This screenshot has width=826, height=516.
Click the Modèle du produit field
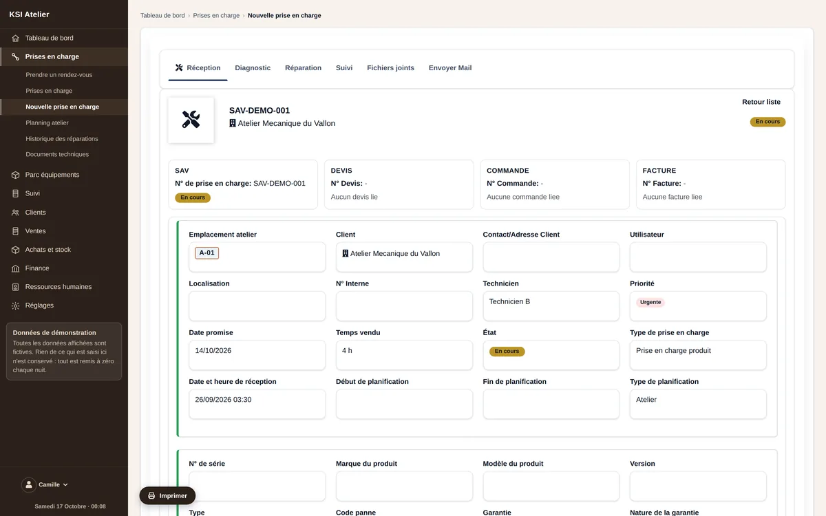pyautogui.click(x=551, y=486)
